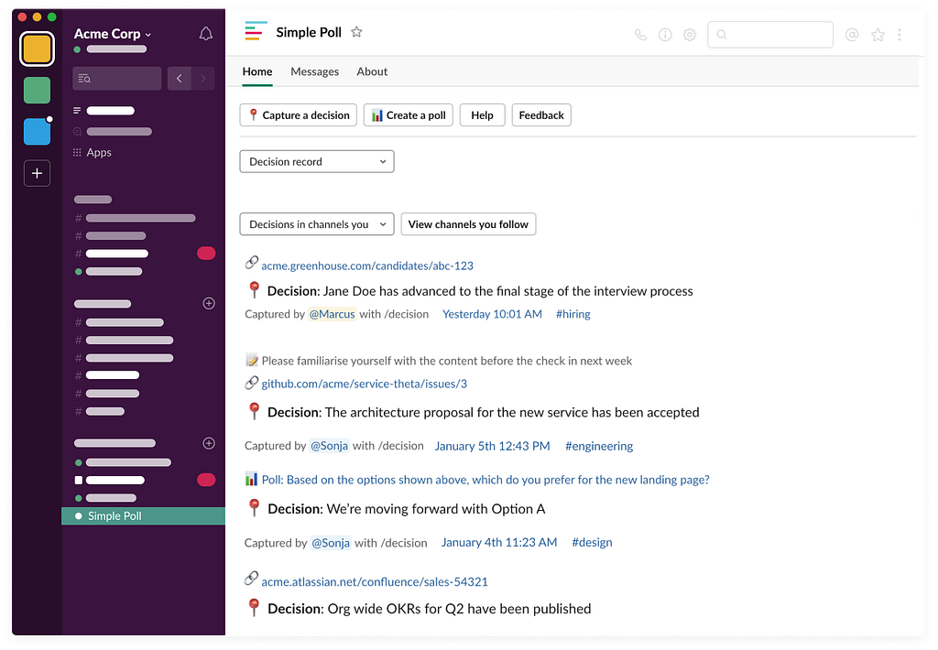Open the #design channel link

pyautogui.click(x=593, y=542)
